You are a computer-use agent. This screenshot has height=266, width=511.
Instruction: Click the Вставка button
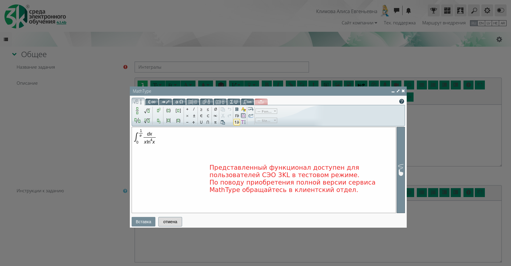pyautogui.click(x=143, y=222)
